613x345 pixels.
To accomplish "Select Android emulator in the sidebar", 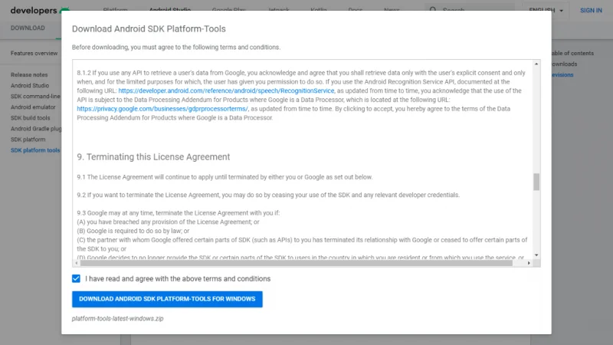I will tap(33, 107).
